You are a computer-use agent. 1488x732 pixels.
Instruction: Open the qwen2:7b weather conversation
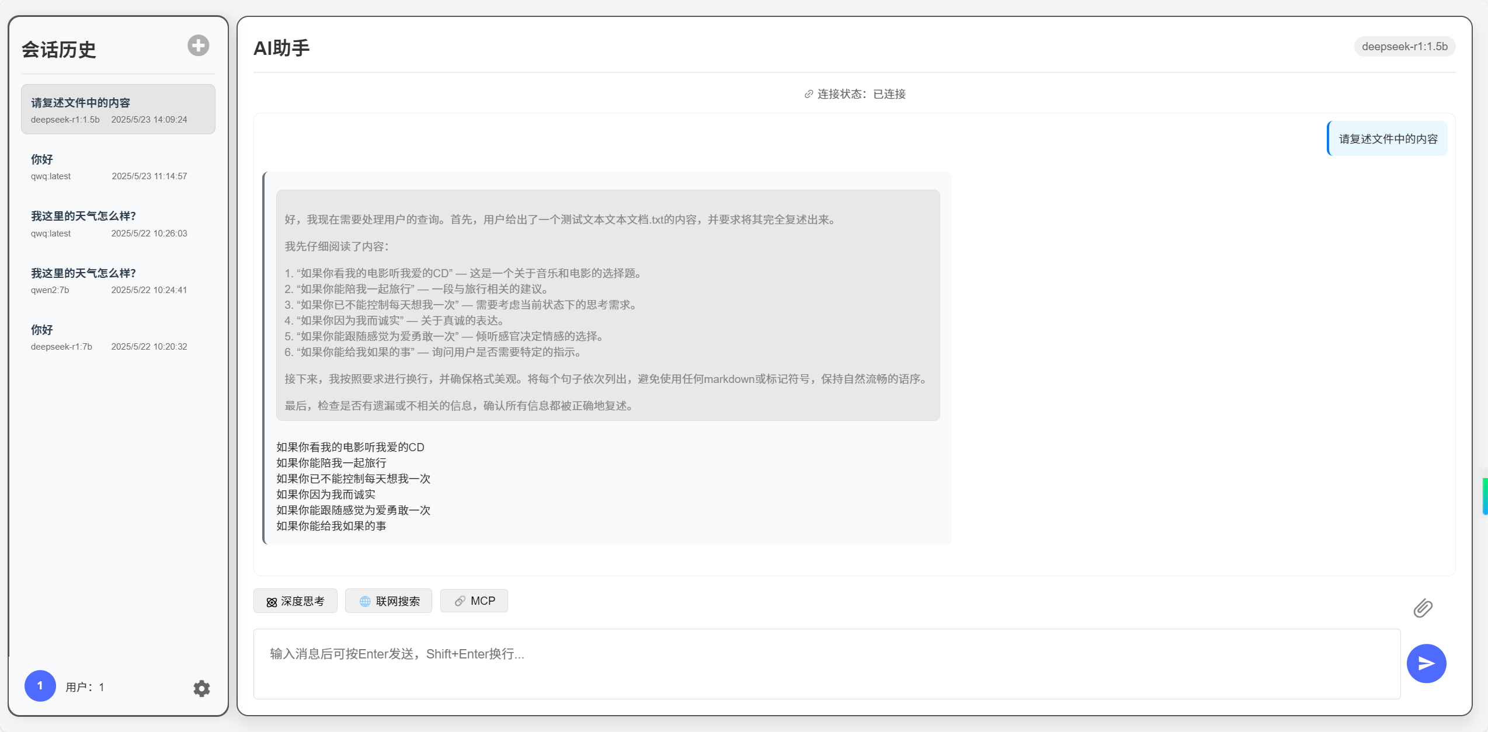(118, 281)
